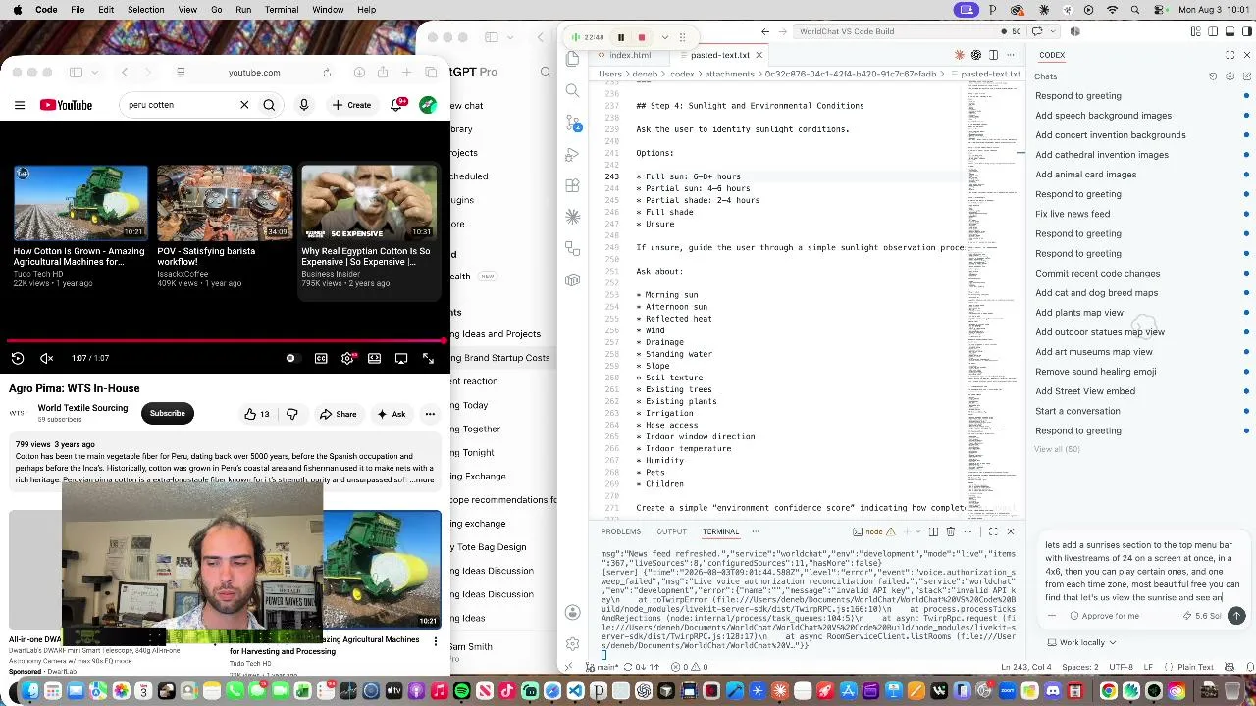Open YouTube search with voice

pos(304,105)
